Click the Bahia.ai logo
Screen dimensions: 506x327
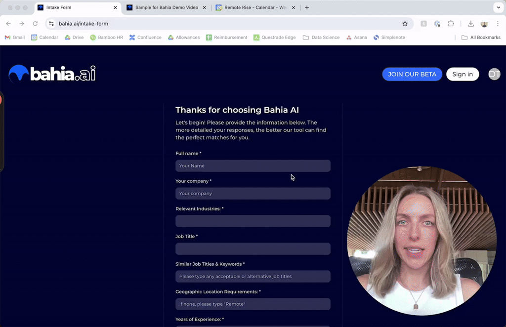click(52, 74)
